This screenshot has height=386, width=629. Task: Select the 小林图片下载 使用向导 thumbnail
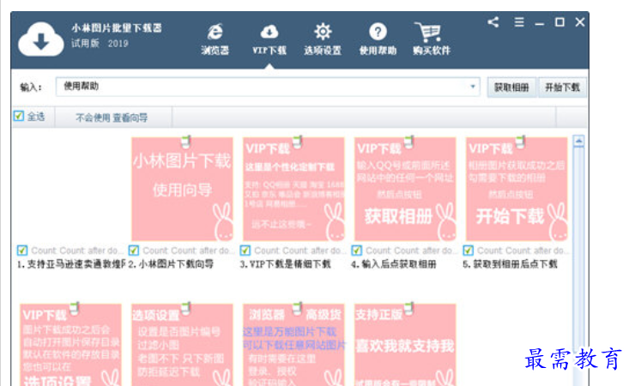point(182,189)
